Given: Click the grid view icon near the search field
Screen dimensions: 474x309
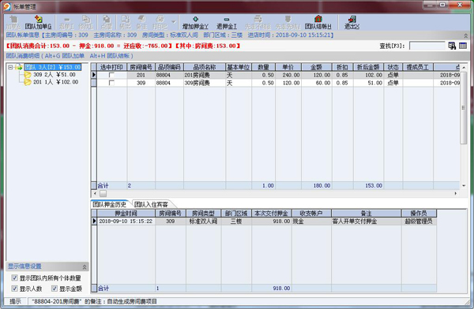Looking at the screenshot, I should [463, 46].
